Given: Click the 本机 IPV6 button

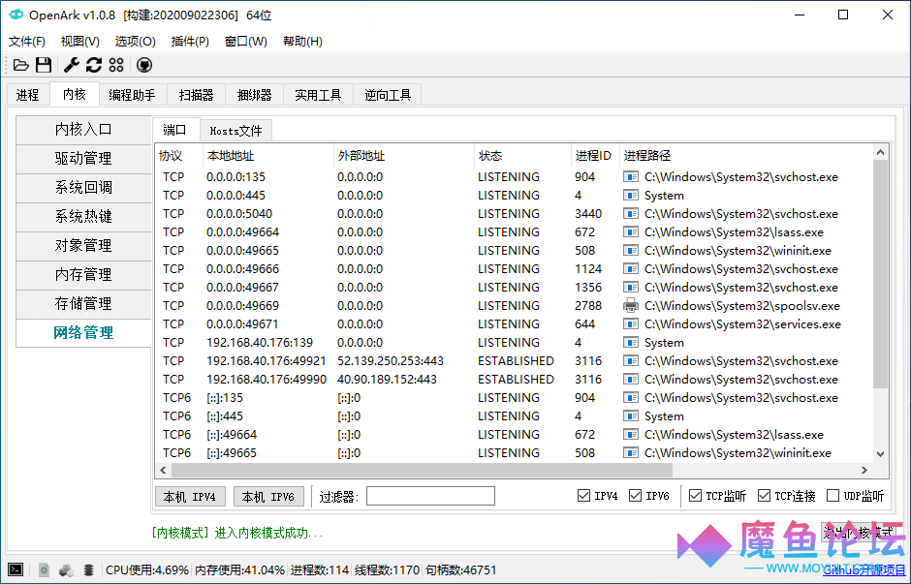Looking at the screenshot, I should [268, 497].
